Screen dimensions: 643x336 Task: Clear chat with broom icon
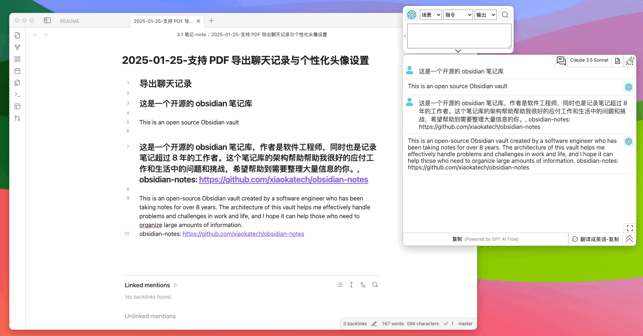[x=630, y=61]
